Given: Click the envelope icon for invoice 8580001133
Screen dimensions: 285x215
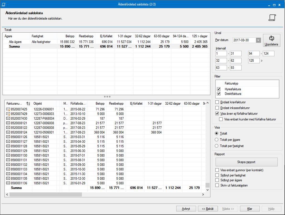Looking at the screenshot, I should click(8, 169).
